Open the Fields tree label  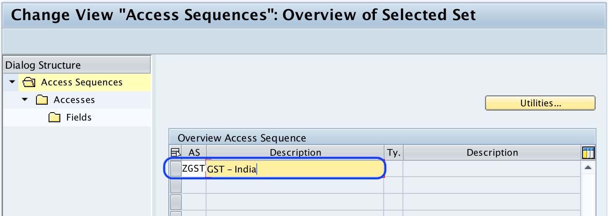point(79,118)
